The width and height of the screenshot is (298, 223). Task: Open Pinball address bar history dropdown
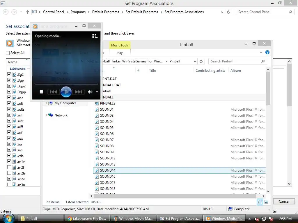[195, 61]
